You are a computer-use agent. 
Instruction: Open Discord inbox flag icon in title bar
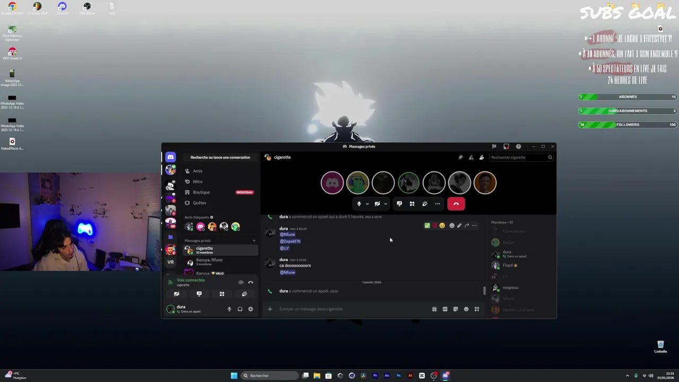[x=494, y=146]
